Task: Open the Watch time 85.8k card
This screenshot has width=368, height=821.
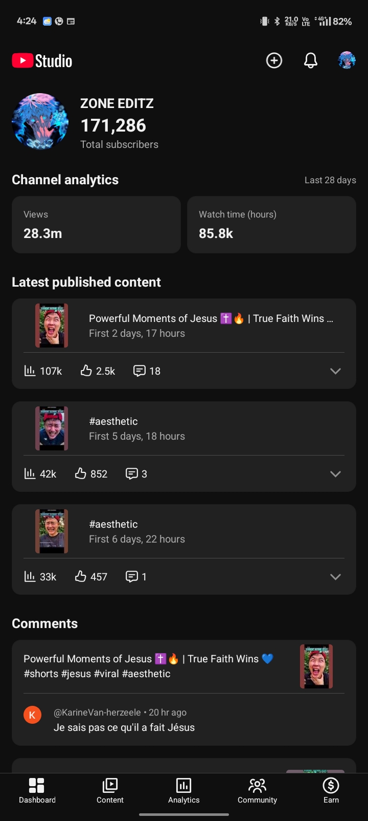Action: point(271,225)
